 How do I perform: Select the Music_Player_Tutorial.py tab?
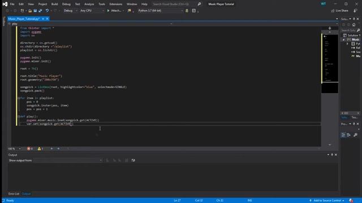point(24,19)
